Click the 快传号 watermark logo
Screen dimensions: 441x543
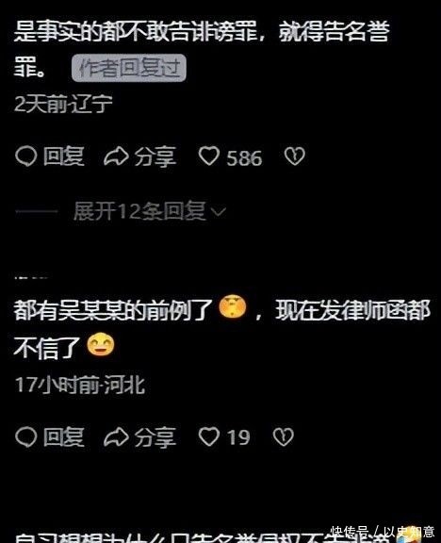tap(411, 534)
